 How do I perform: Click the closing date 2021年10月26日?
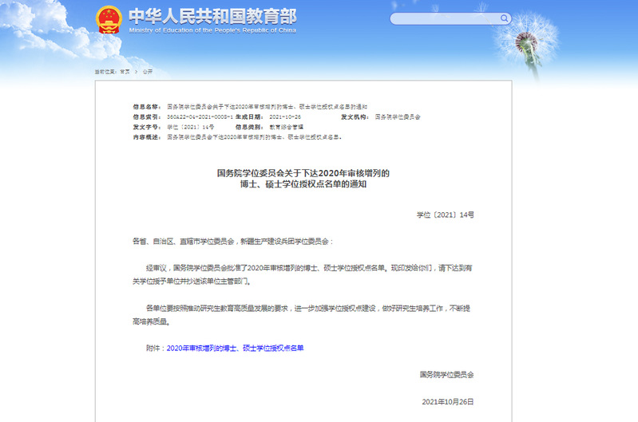(447, 400)
